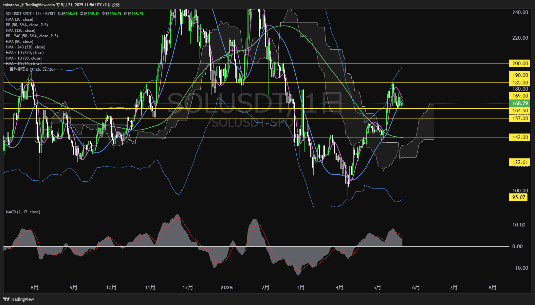Select the HMA (320, close) indicator legend
The width and height of the screenshot is (535, 305).
click(x=20, y=30)
